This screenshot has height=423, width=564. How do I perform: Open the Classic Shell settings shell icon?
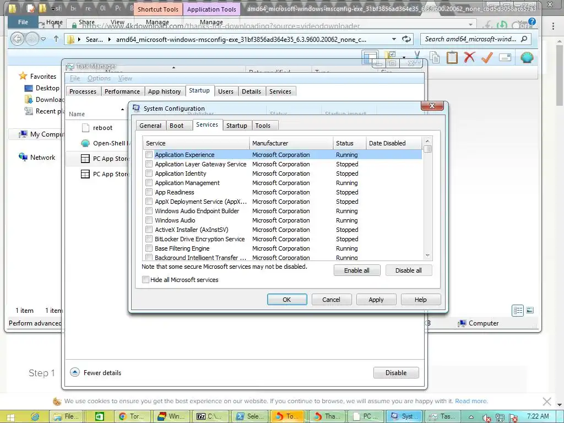coord(527,57)
